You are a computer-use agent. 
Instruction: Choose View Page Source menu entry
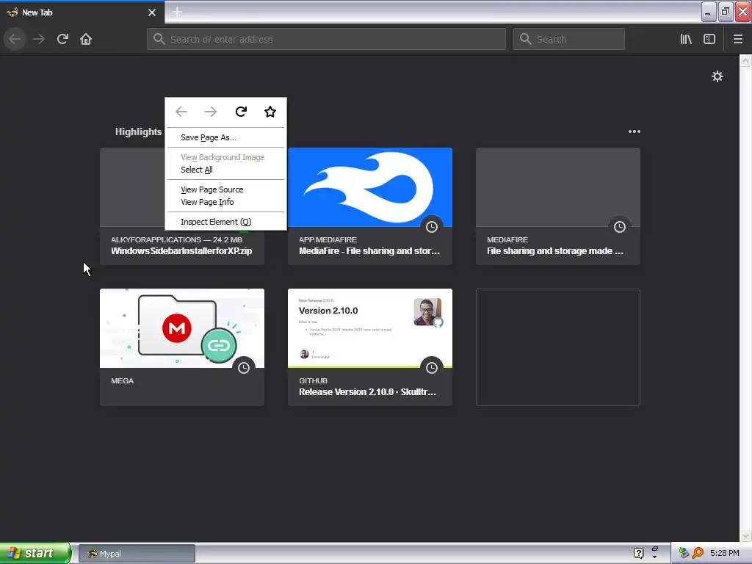[x=226, y=189]
